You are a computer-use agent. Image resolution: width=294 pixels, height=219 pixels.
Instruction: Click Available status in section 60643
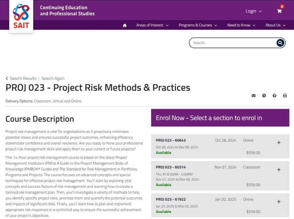click(163, 153)
